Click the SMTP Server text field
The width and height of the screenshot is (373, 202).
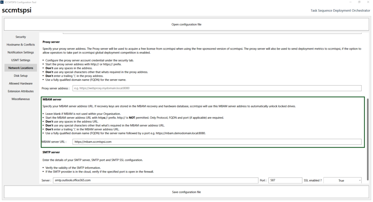(156, 181)
